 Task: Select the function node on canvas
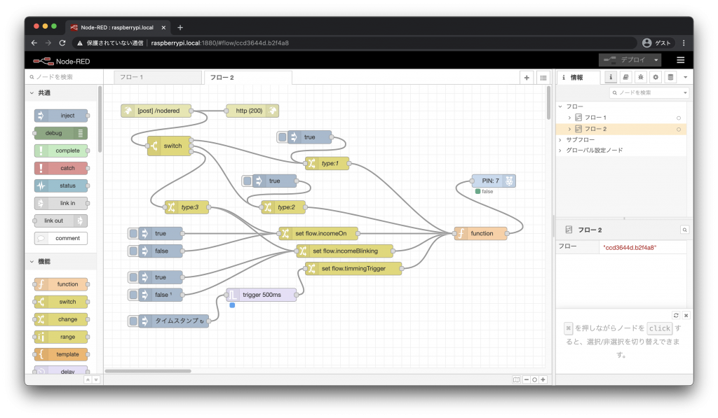coord(481,233)
